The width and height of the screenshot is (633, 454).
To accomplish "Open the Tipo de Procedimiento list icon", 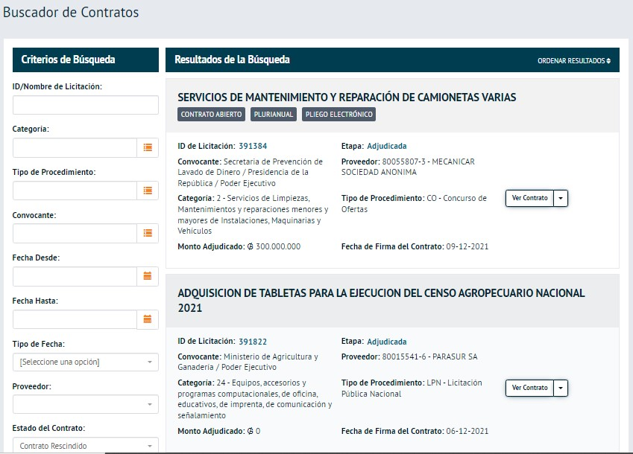I will (x=148, y=191).
